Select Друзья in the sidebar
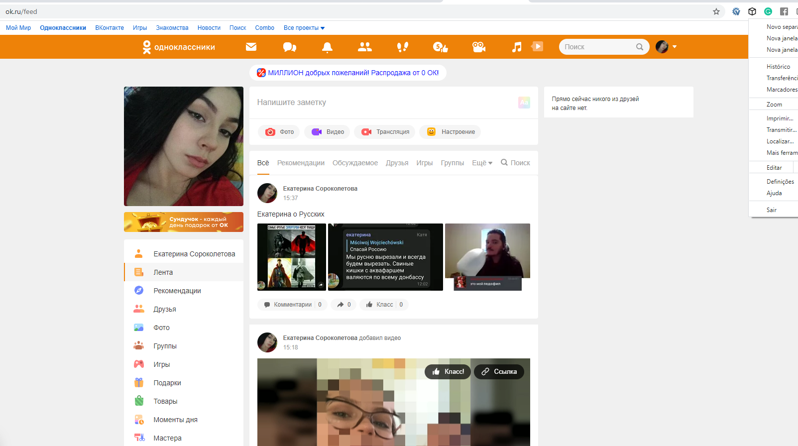Screen dimensions: 798x446 tap(184, 309)
